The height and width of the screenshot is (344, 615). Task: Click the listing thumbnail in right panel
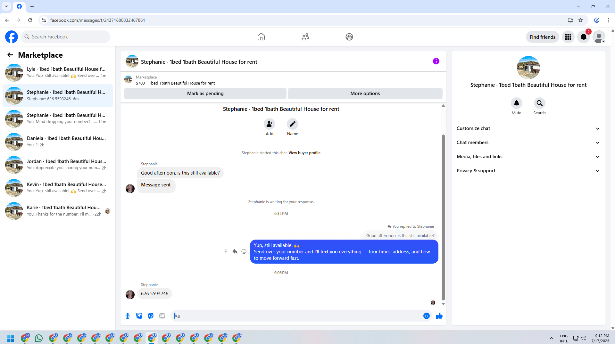(x=528, y=68)
